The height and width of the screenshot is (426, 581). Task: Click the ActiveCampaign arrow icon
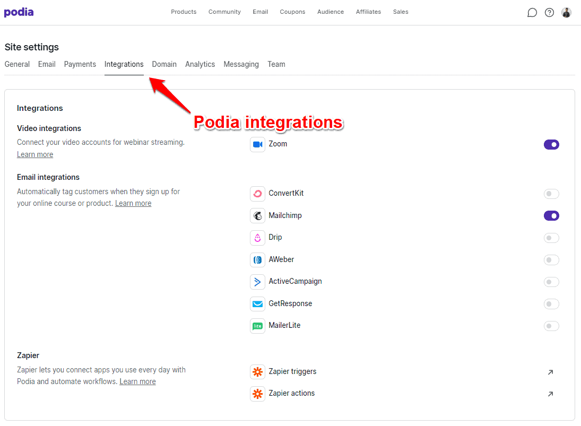coord(257,282)
